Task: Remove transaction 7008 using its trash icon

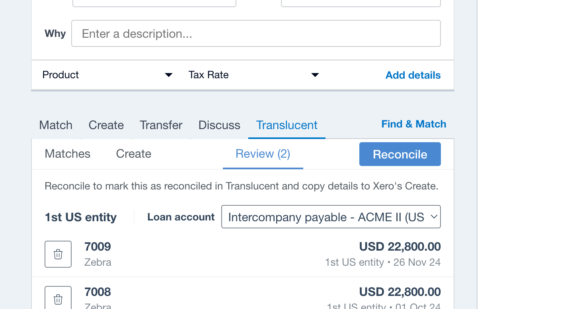Action: [x=58, y=299]
